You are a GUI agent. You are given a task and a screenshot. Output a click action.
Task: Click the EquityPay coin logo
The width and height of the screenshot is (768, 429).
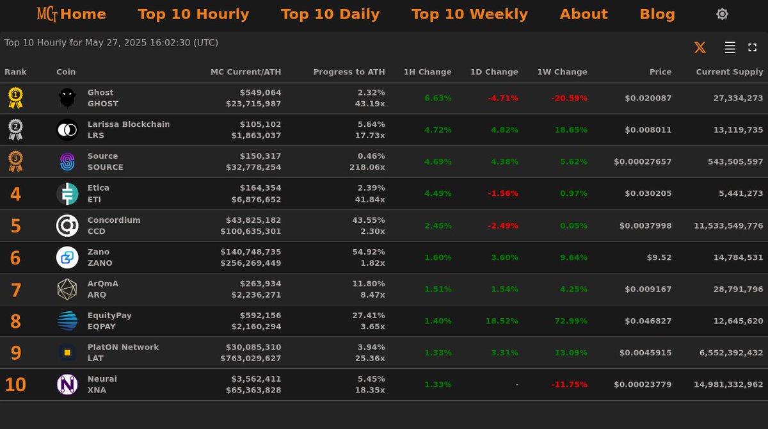(x=67, y=321)
